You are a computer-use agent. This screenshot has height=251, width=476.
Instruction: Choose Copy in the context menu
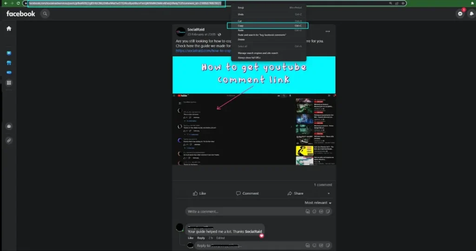(x=268, y=26)
